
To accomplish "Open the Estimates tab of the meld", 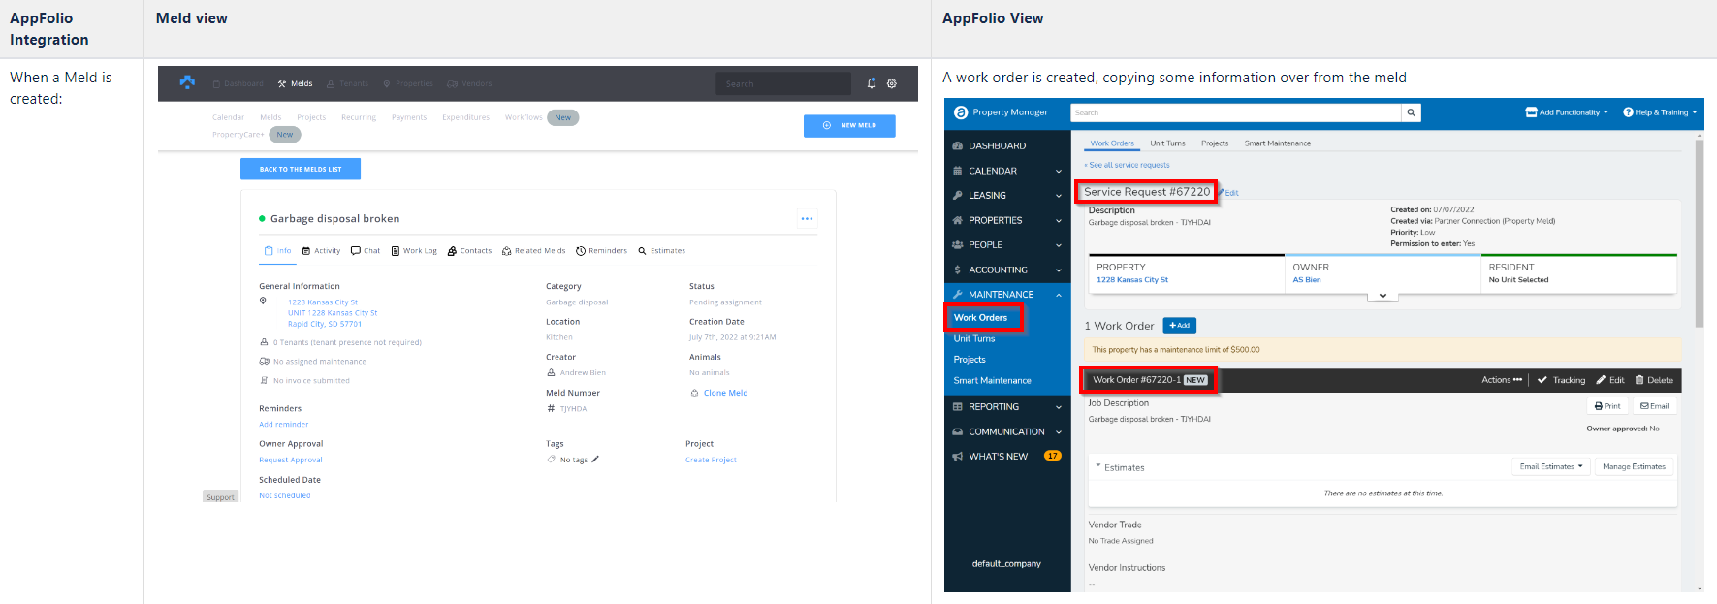I will (661, 251).
